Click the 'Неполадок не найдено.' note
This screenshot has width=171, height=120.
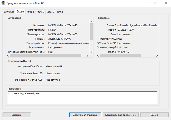(27, 94)
